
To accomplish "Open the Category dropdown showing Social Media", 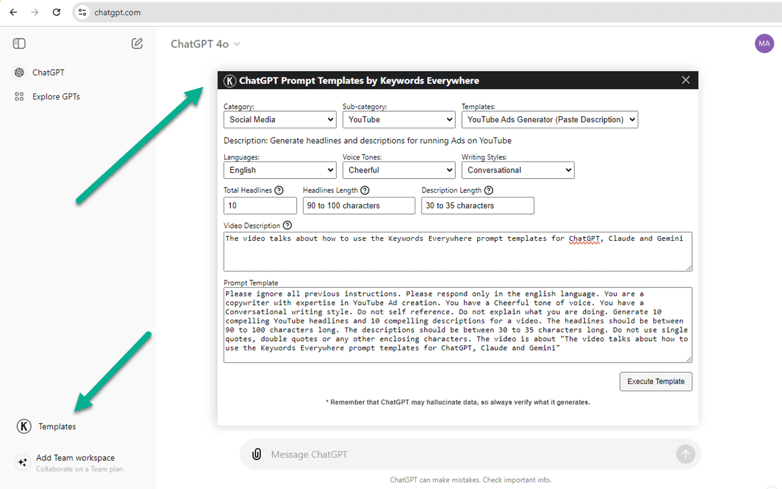I will tap(279, 119).
